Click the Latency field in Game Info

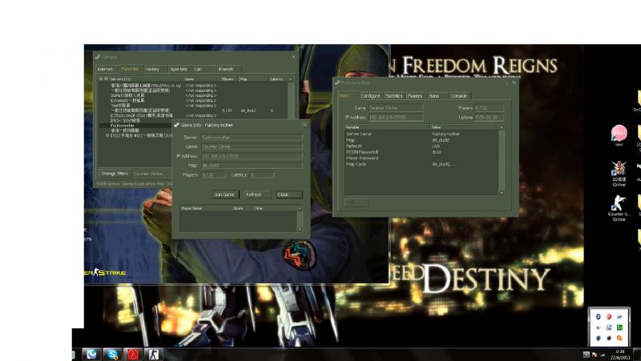pos(262,174)
